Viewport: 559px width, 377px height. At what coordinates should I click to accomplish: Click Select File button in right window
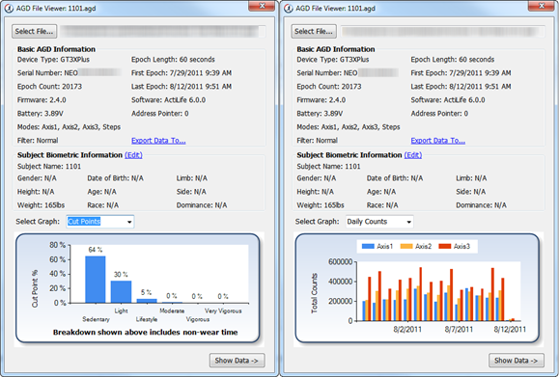314,31
